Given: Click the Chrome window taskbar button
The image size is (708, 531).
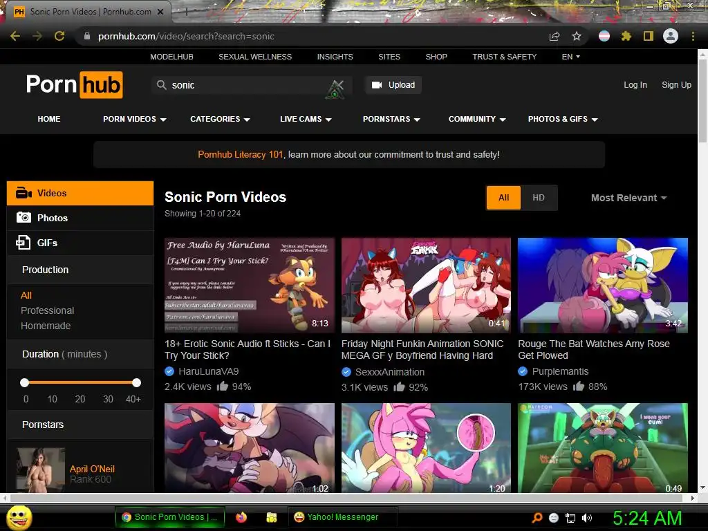Looking at the screenshot, I should 170,517.
